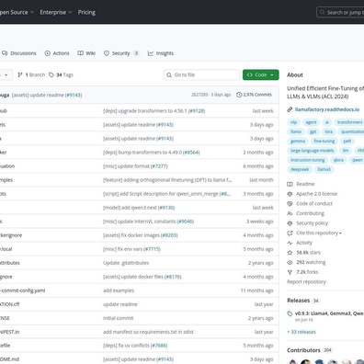Expand the Open Source menu
The image size is (364, 364).
tap(17, 12)
